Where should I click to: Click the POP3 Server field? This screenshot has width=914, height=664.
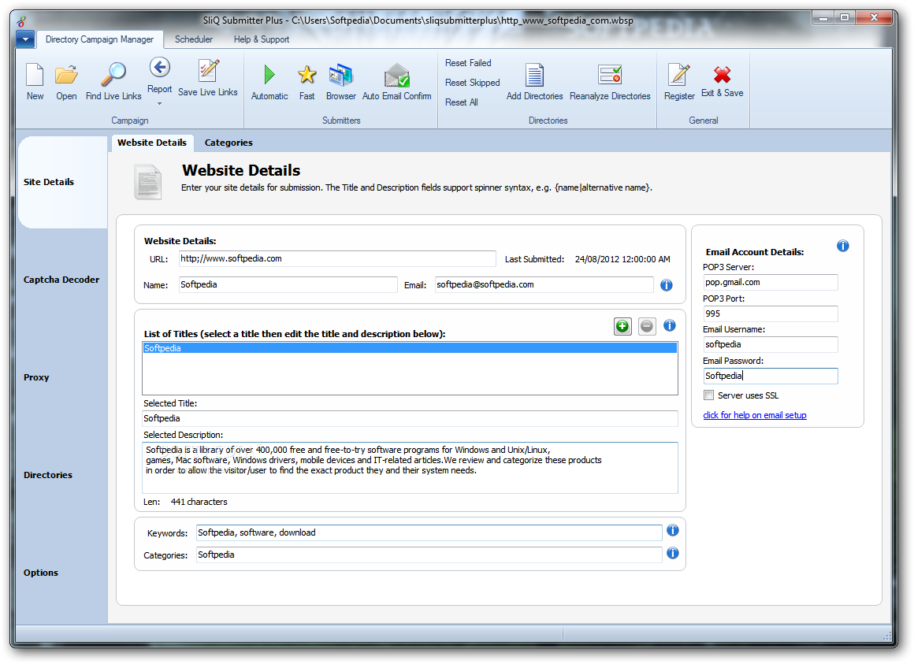(771, 283)
